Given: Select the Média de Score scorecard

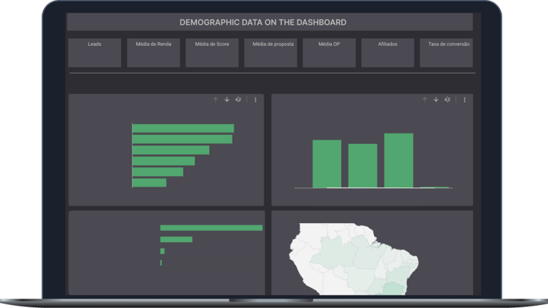Looking at the screenshot, I should point(212,53).
